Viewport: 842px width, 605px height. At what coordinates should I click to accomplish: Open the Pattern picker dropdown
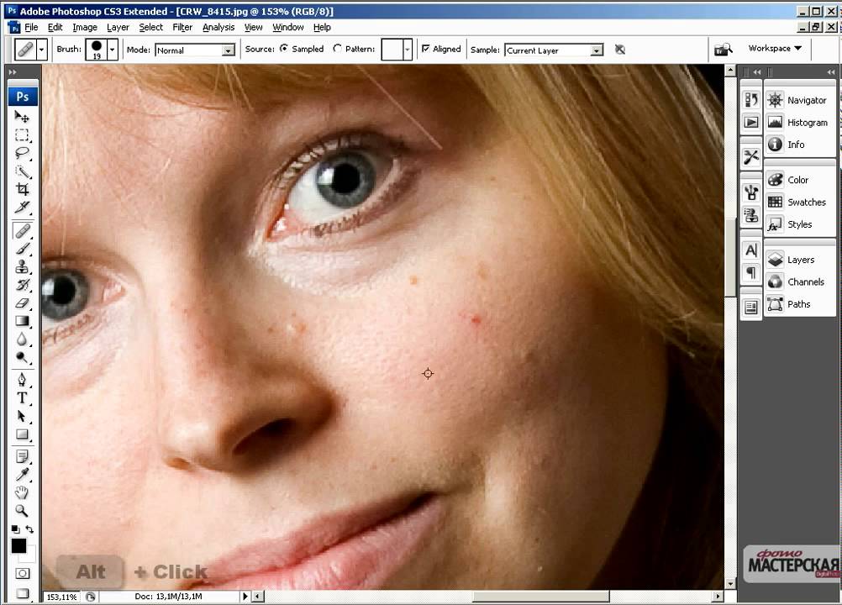407,50
